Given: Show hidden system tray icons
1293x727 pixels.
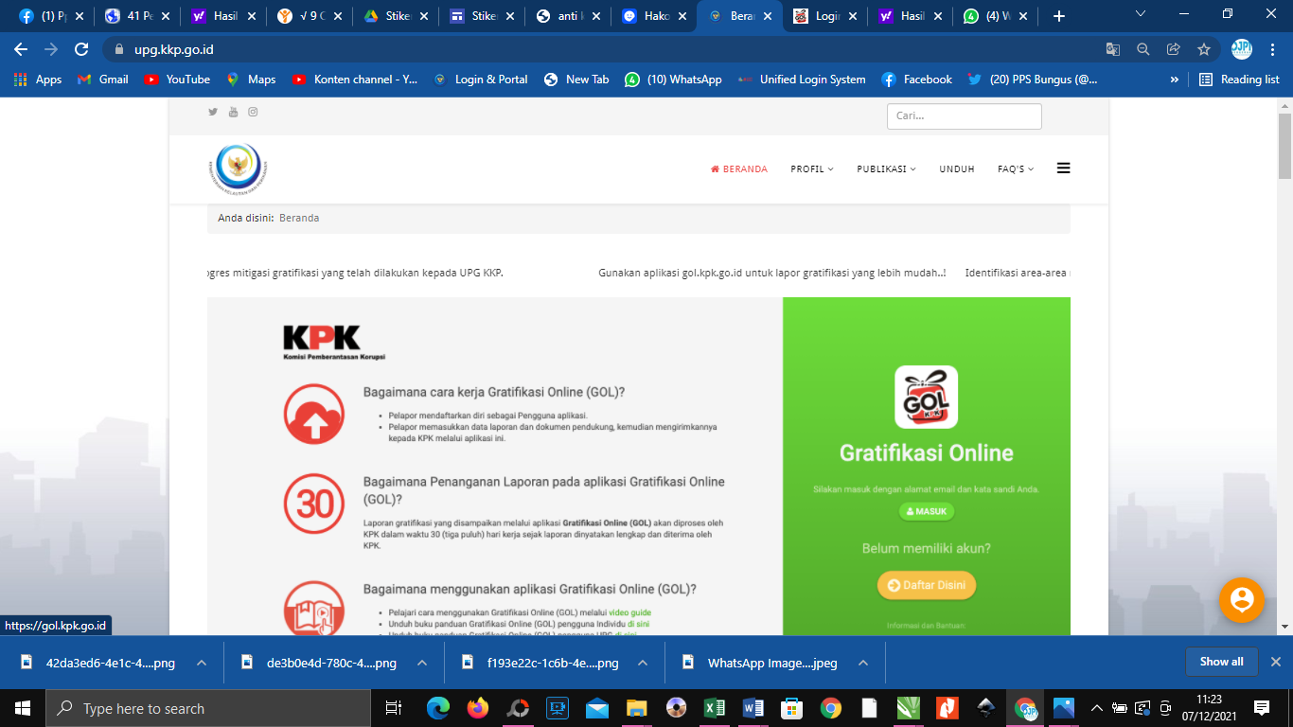Looking at the screenshot, I should [x=1097, y=708].
